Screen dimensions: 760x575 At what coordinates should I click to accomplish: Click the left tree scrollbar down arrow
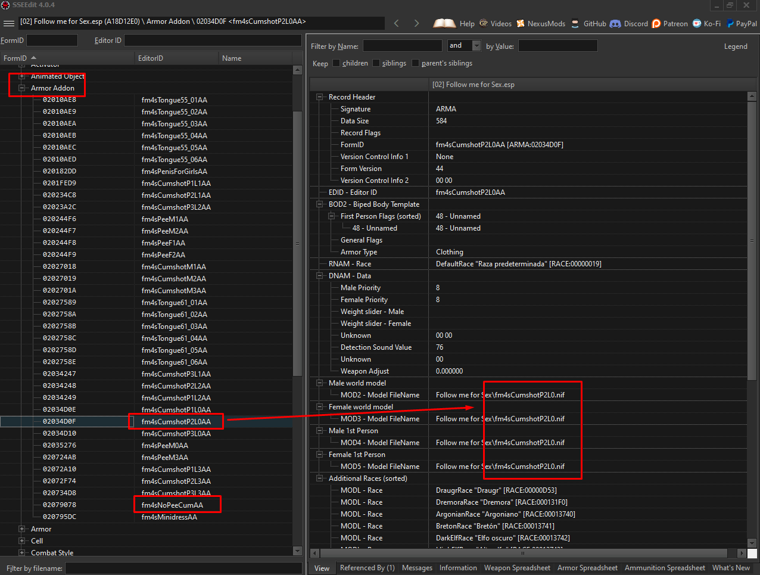click(x=298, y=552)
